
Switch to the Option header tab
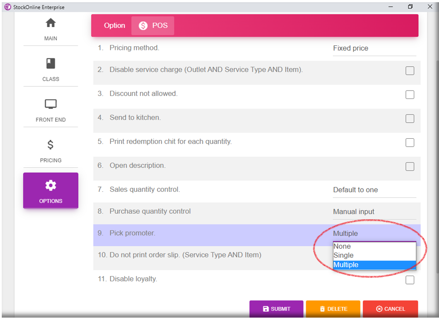coord(114,26)
